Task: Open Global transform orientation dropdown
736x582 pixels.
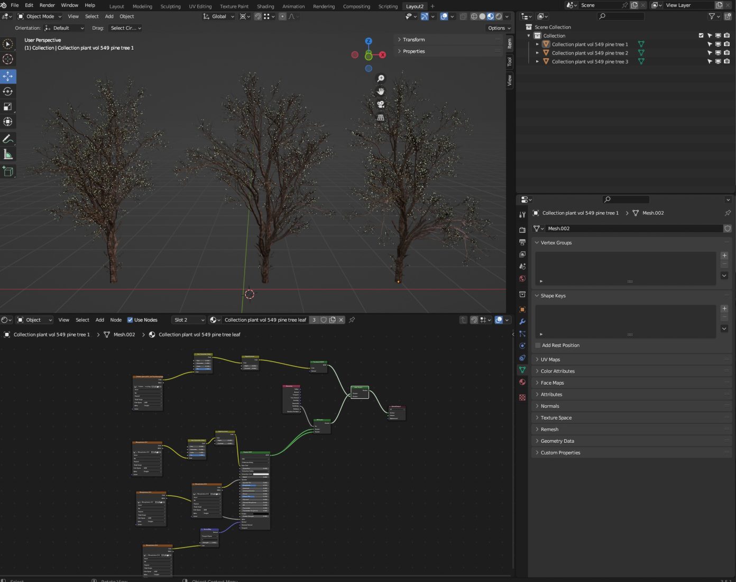Action: click(x=219, y=16)
